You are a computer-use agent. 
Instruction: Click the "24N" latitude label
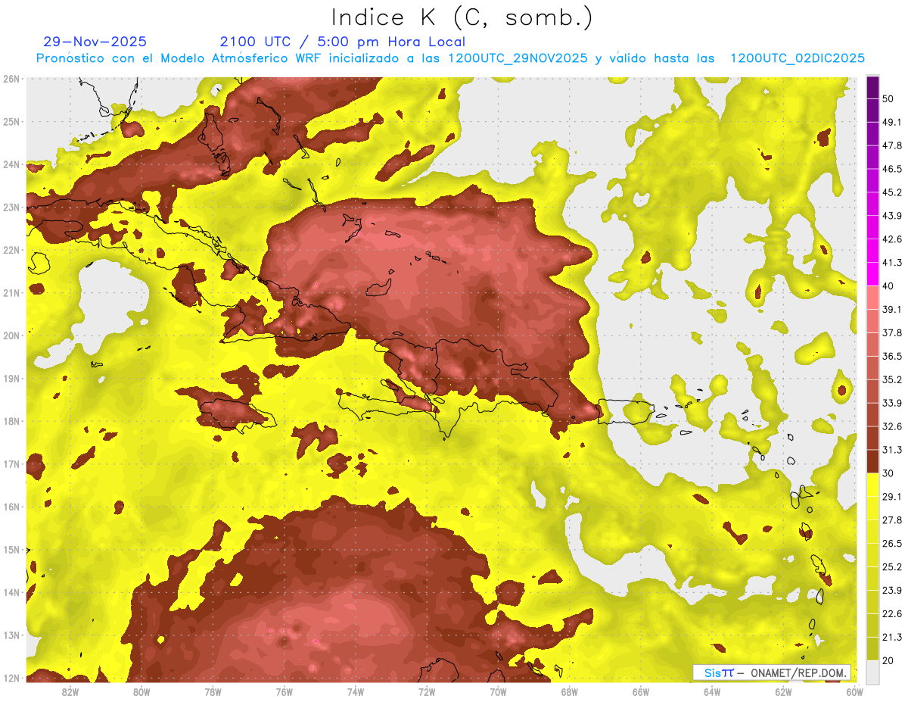[x=11, y=164]
